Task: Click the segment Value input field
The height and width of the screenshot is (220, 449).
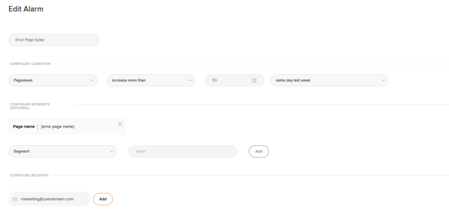Action: tap(183, 151)
